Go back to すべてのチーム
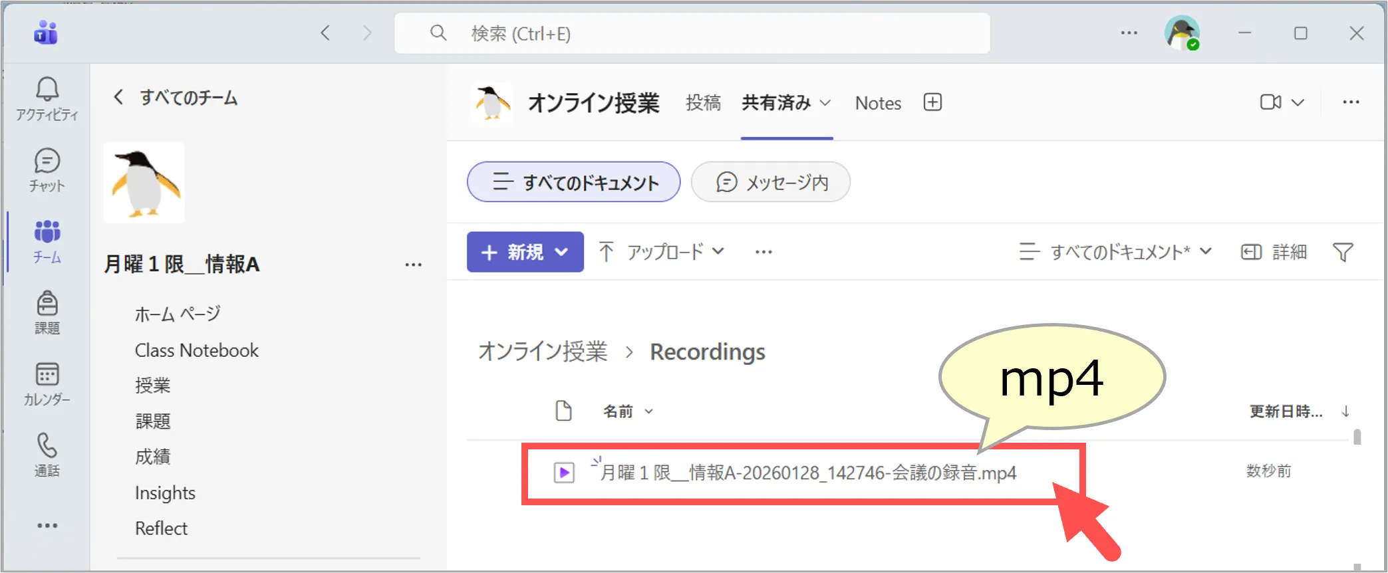 pos(176,98)
